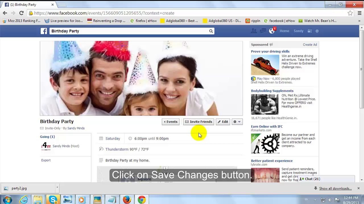This screenshot has width=364, height=204.
Task: Go to Home in Facebook header
Action: [284, 31]
